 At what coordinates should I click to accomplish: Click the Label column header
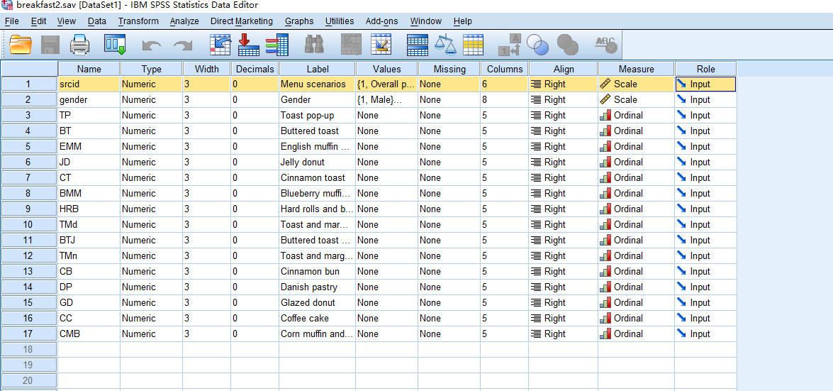[x=318, y=69]
